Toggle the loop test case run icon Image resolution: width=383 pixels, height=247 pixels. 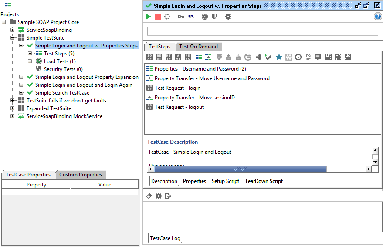coord(167,17)
